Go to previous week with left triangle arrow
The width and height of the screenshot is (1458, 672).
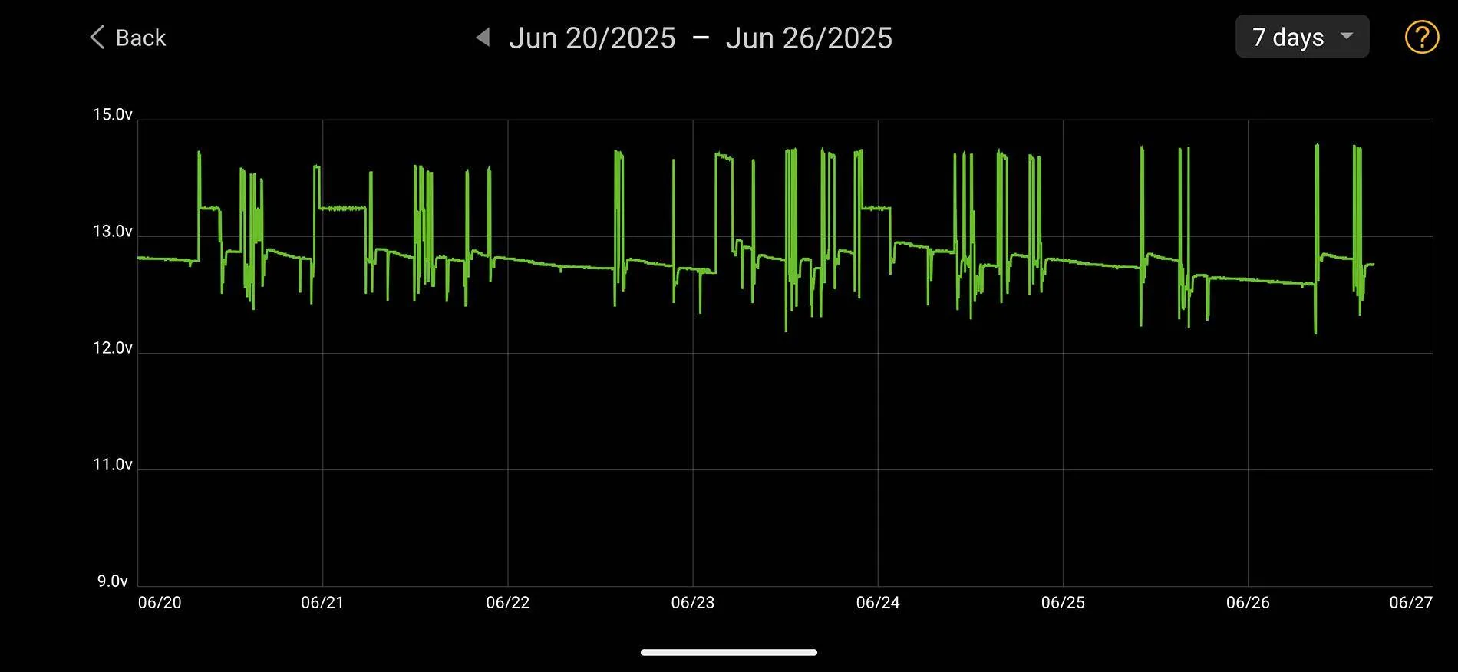point(483,37)
